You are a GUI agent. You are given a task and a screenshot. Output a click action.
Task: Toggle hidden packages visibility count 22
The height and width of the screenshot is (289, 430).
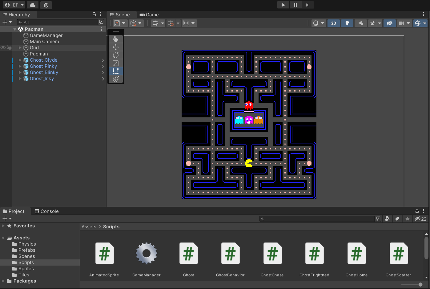pos(420,219)
